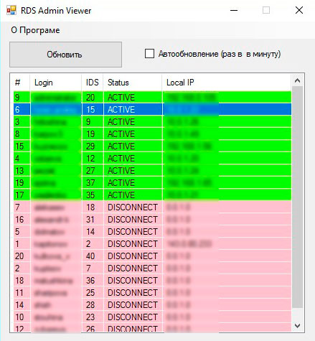Select the ACTIVE row with IDS 37
The image size is (315, 341).
(152, 183)
